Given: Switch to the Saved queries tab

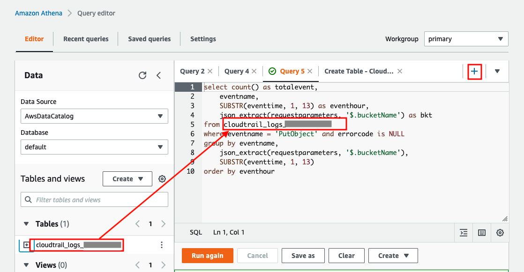Looking at the screenshot, I should point(149,39).
